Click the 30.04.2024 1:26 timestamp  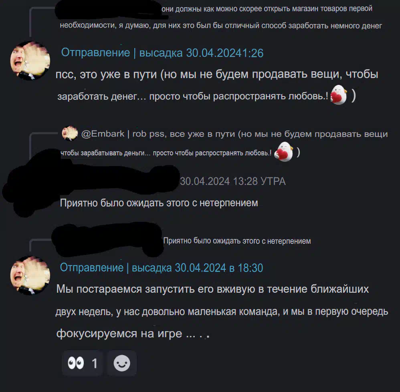(225, 53)
